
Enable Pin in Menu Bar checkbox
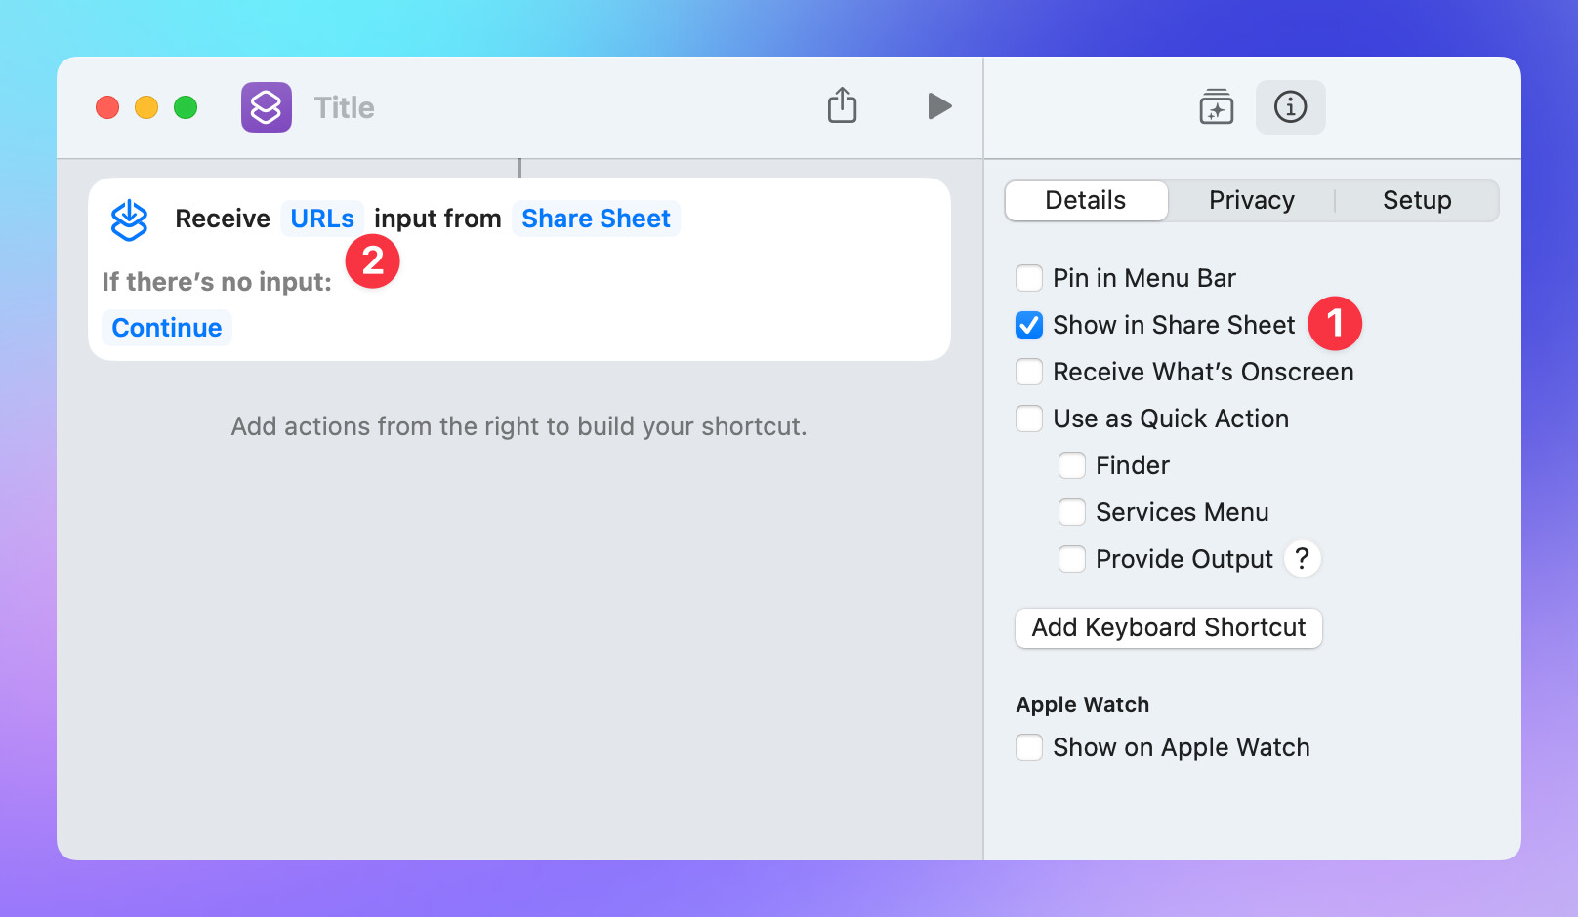pos(1029,278)
